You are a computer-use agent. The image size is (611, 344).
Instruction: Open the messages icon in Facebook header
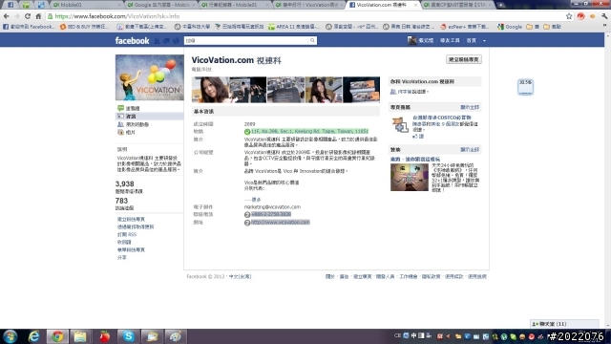pos(166,40)
